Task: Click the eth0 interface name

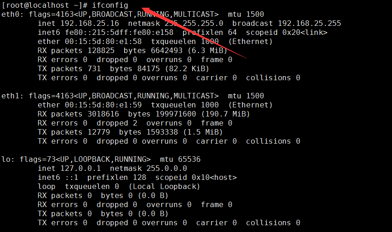Action: click(10, 14)
